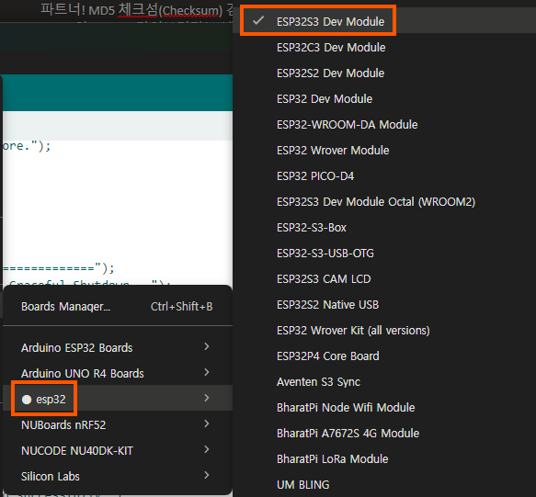Expand arrow next to NUBoards nRF52
Screen dimensions: 536x497
coord(207,424)
